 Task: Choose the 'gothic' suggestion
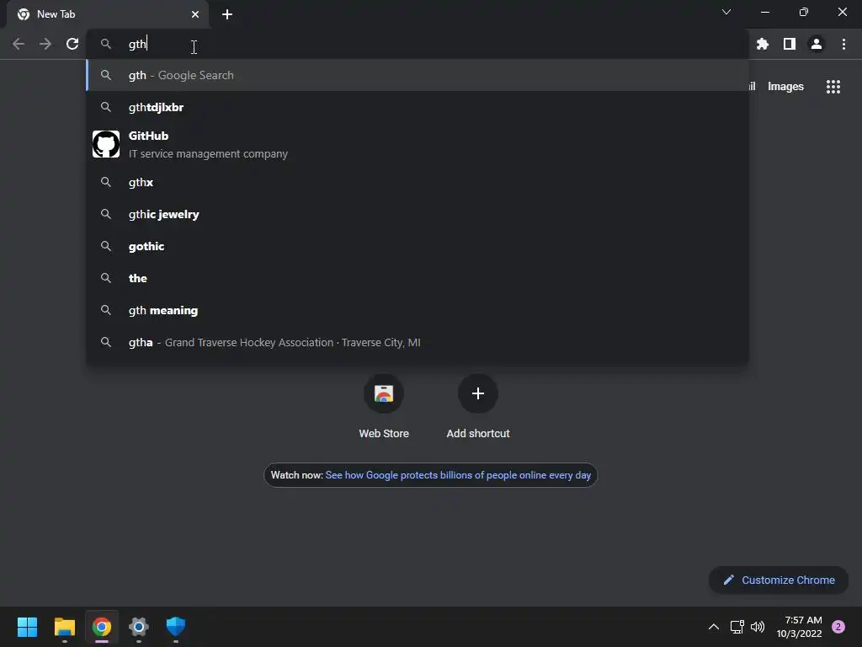pyautogui.click(x=418, y=246)
